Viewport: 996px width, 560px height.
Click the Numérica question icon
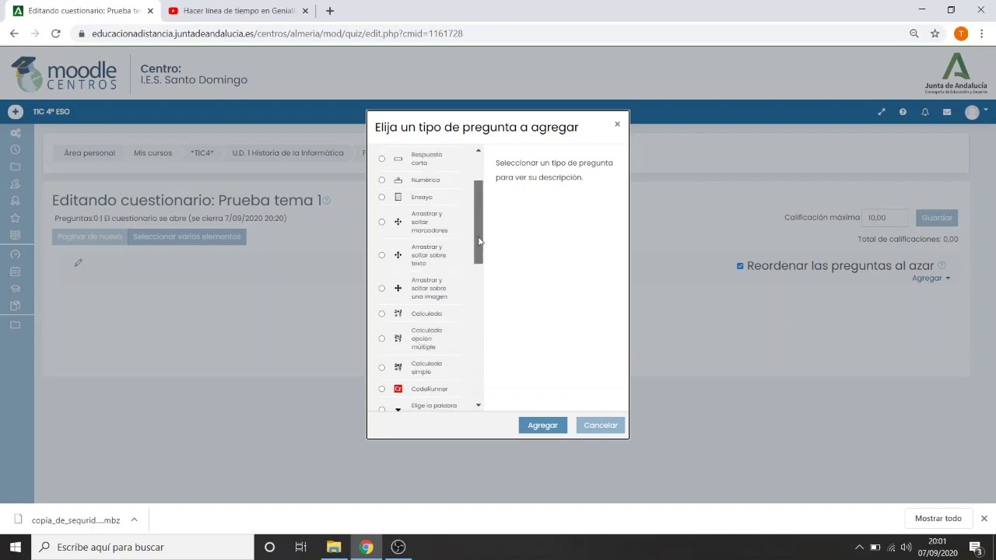[x=398, y=180]
